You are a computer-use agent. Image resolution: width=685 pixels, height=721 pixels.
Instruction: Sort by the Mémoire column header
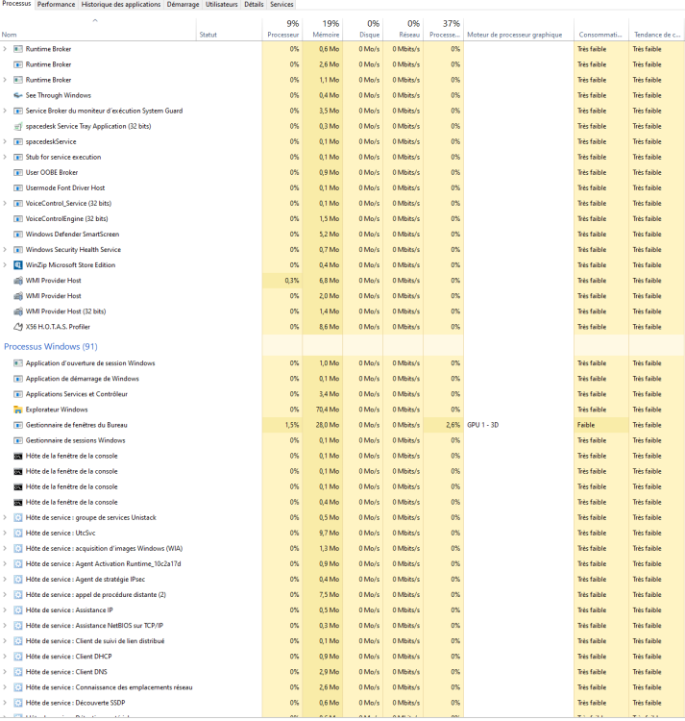pos(323,29)
